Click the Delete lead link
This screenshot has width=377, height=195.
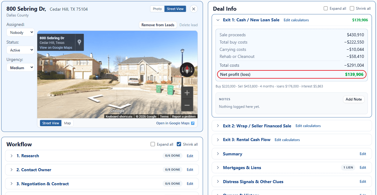[x=188, y=25]
